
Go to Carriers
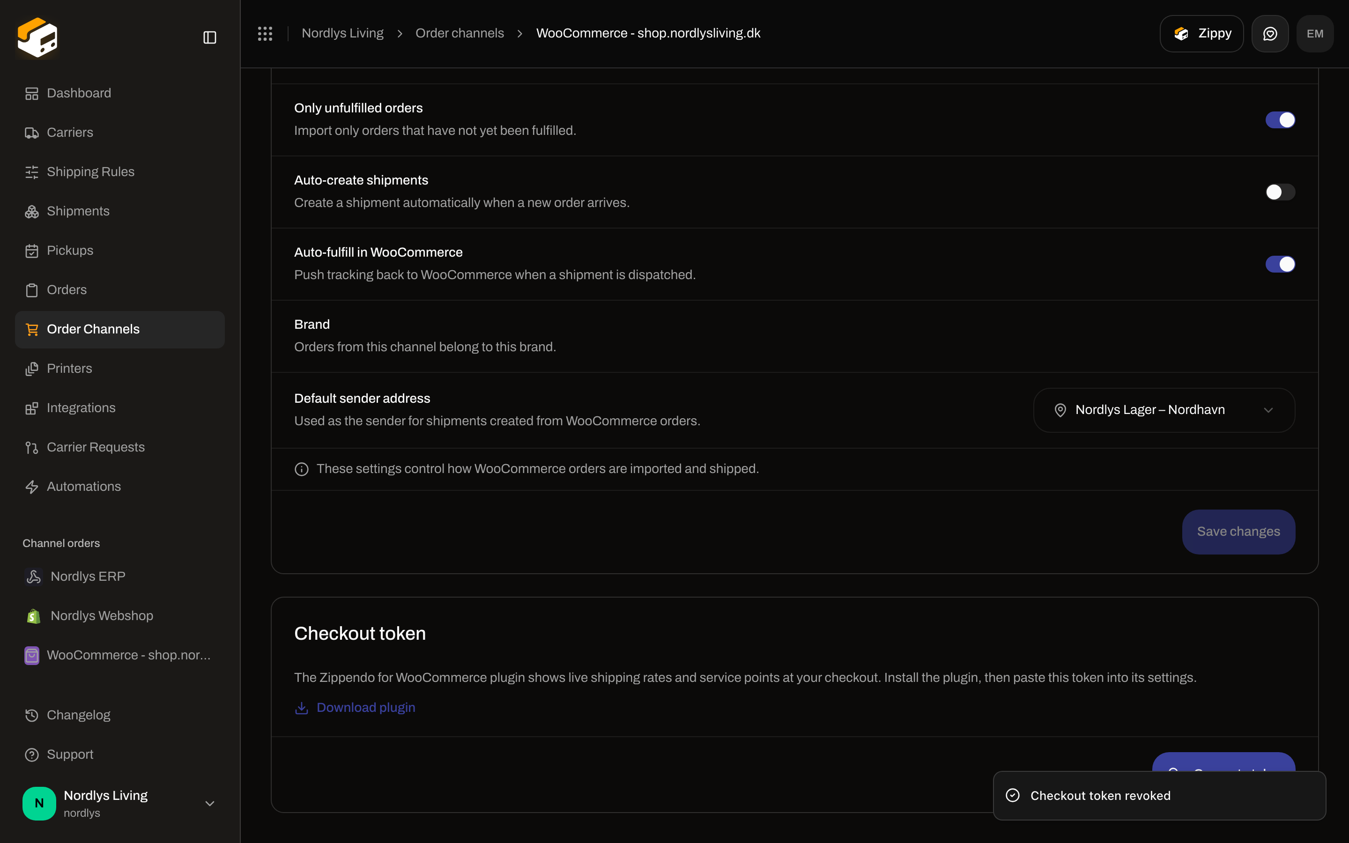point(120,132)
